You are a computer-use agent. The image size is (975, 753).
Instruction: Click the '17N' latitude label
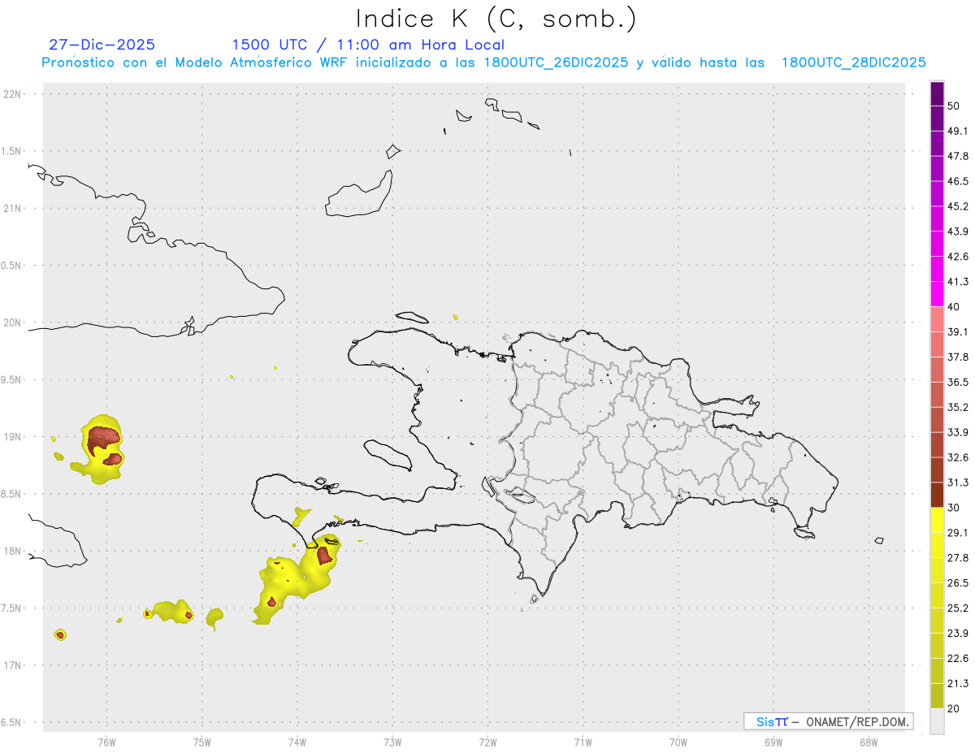pyautogui.click(x=13, y=665)
